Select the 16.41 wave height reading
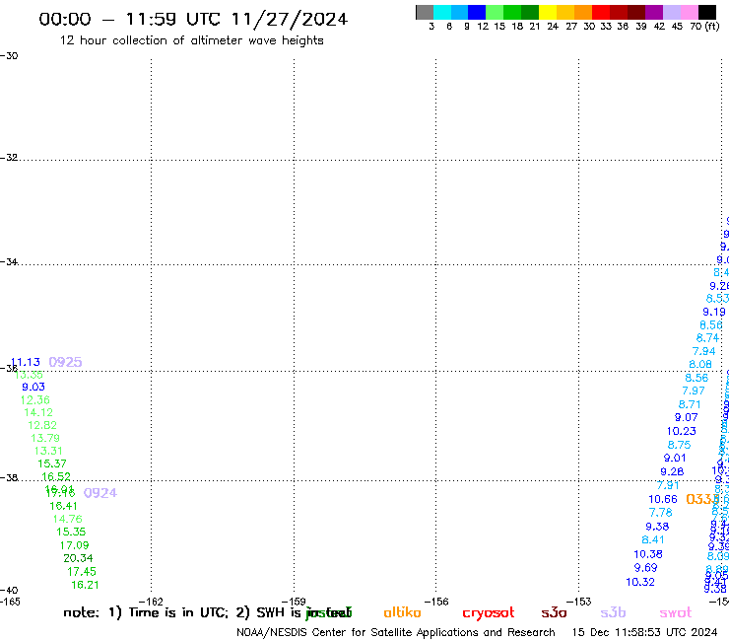Image resolution: width=729 pixels, height=641 pixels. tap(63, 506)
